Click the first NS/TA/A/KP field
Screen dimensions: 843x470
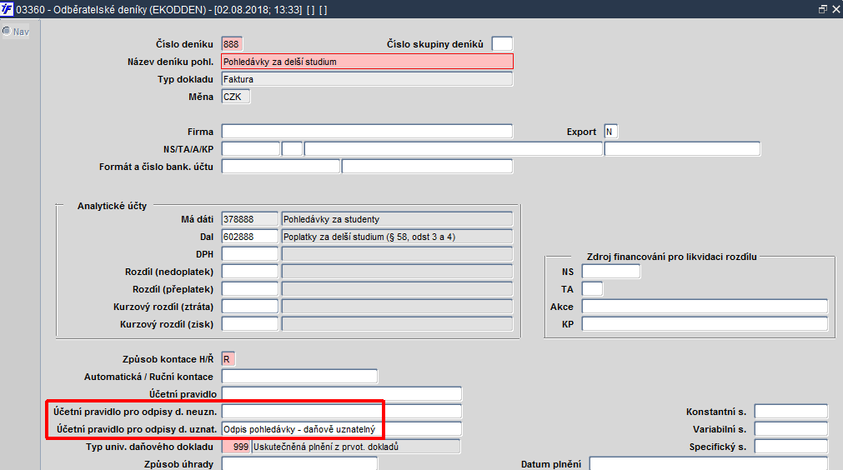pos(250,149)
